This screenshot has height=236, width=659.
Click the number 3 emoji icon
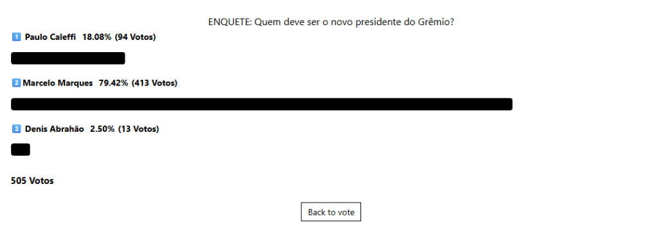click(x=16, y=129)
